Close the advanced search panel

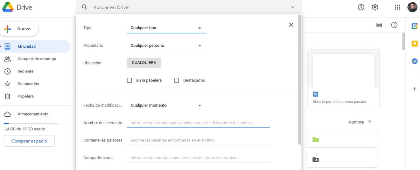coord(291,25)
